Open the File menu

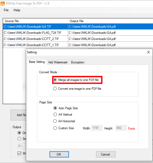pyautogui.click(x=6, y=10)
